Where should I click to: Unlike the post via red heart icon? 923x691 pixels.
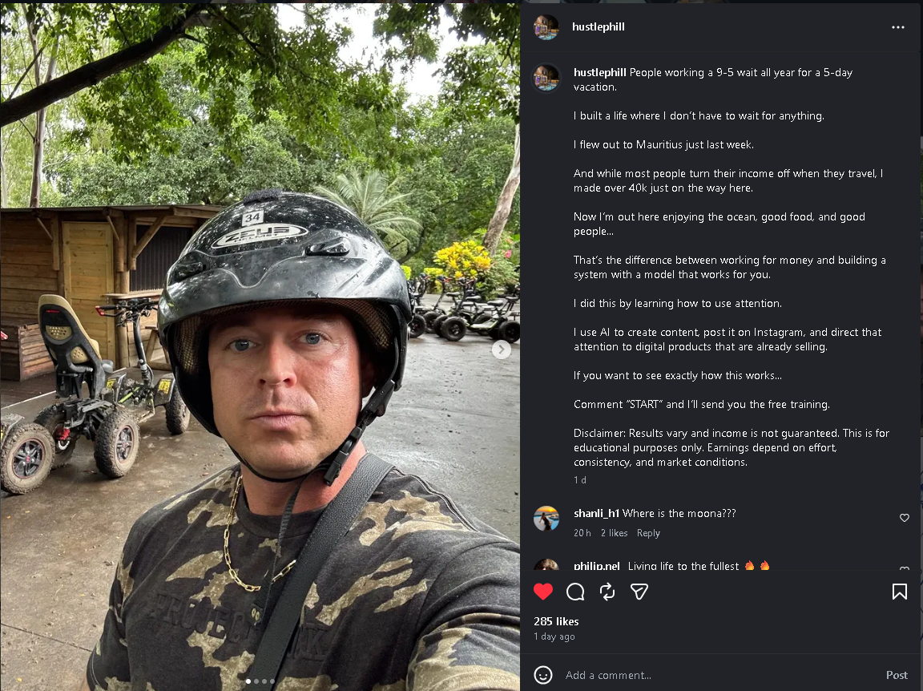[x=543, y=592]
